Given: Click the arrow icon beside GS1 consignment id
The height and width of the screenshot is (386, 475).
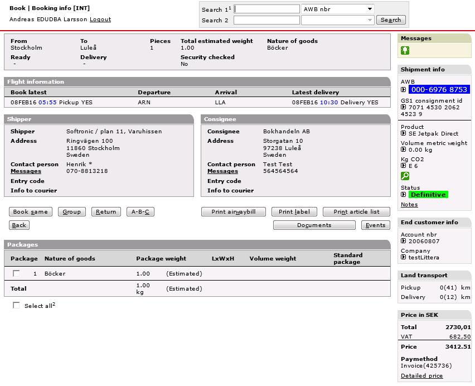Looking at the screenshot, I should [403, 107].
